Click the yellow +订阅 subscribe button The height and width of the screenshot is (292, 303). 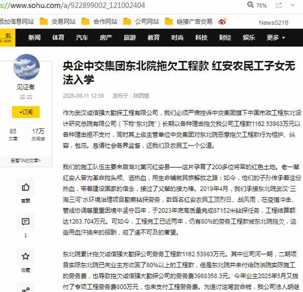coord(26,112)
